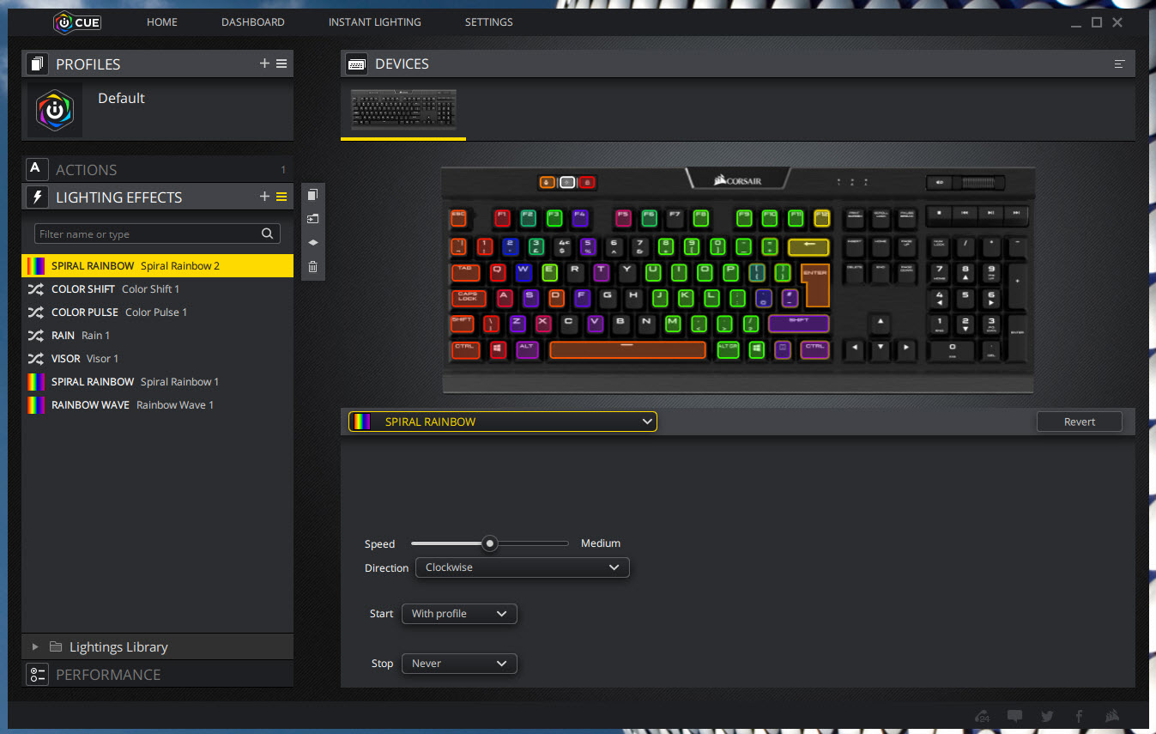Open the Direction Clockwise dropdown
Screen dimensions: 1156x734
(522, 567)
